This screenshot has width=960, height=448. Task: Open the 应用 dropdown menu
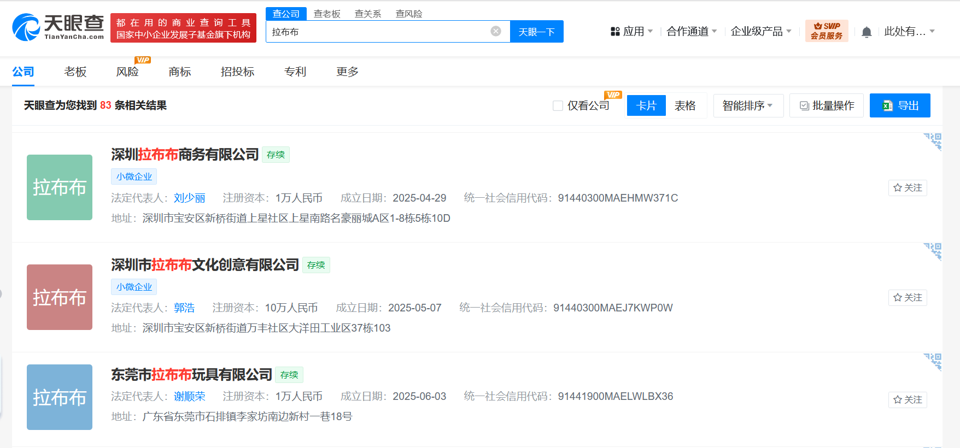(632, 32)
